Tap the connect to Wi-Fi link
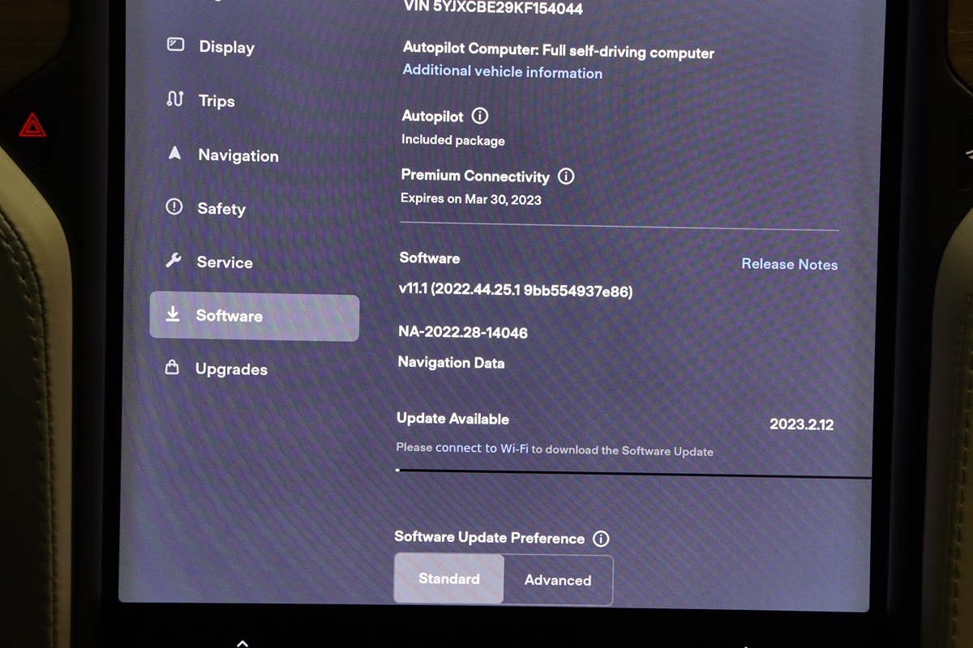The image size is (973, 648). point(482,448)
